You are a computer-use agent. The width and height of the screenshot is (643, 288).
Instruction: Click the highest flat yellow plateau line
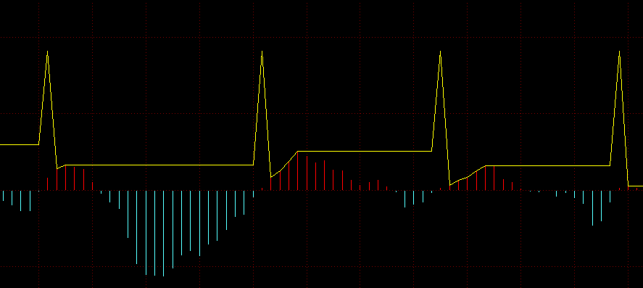(20, 145)
